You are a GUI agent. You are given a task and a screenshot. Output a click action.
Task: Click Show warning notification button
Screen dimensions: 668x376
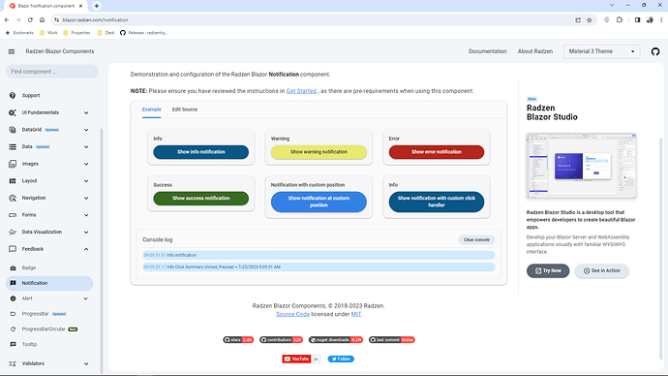click(x=319, y=152)
